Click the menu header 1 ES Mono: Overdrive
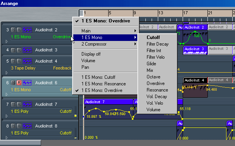This screenshot has height=146, width=235. tap(105, 21)
